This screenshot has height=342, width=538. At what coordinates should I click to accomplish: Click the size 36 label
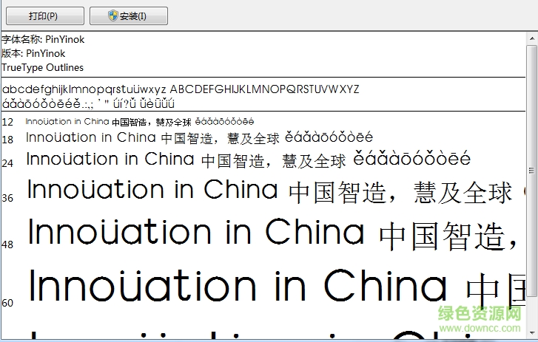coord(7,198)
